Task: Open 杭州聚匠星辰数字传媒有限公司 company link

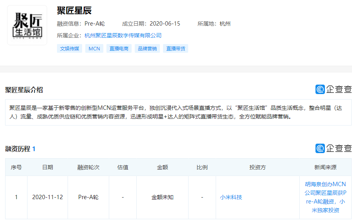Action: 123,35
